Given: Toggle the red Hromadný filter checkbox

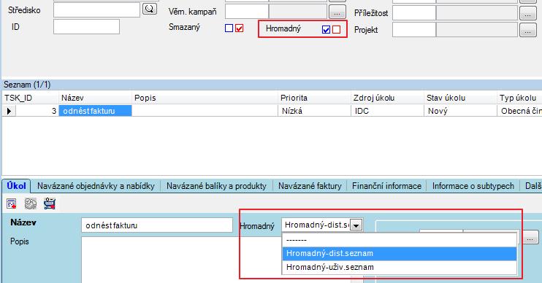Looking at the screenshot, I should point(336,30).
